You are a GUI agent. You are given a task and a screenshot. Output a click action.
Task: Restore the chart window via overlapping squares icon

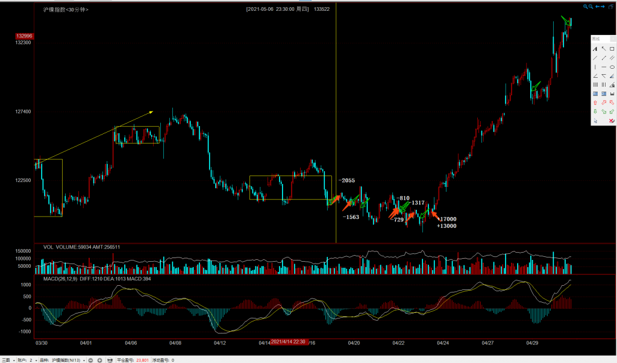(610, 6)
